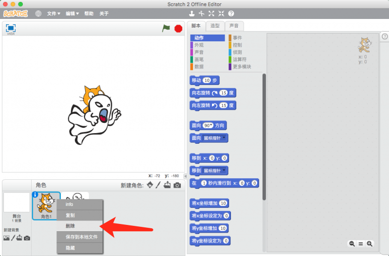Click the blocks palette scrollbar
The width and height of the screenshot is (389, 256).
tap(264, 137)
